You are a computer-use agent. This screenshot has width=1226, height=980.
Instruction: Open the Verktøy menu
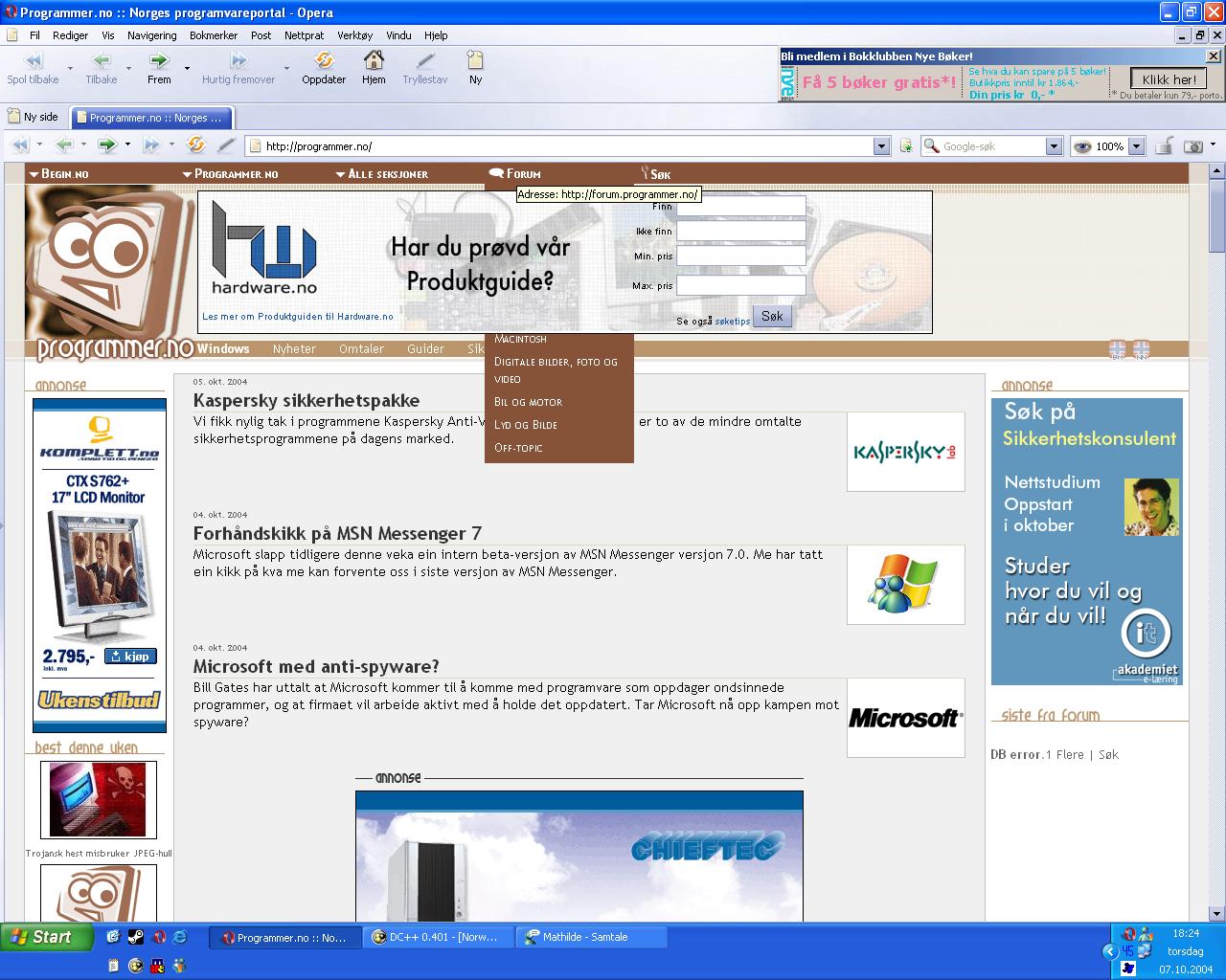[354, 35]
